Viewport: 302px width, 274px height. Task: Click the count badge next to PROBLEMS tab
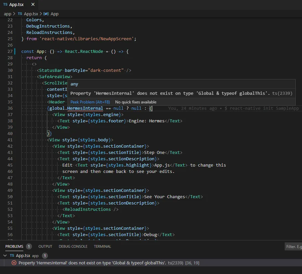[29, 246]
